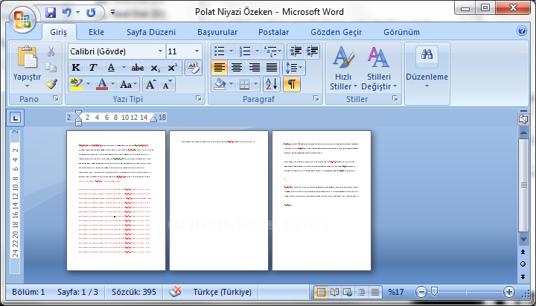Open the Hızlı Stiller gallery
The height and width of the screenshot is (306, 536).
pyautogui.click(x=343, y=68)
